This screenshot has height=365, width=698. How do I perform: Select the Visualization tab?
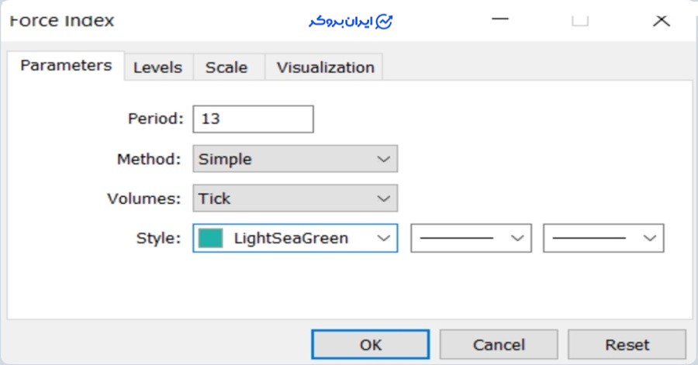click(325, 67)
